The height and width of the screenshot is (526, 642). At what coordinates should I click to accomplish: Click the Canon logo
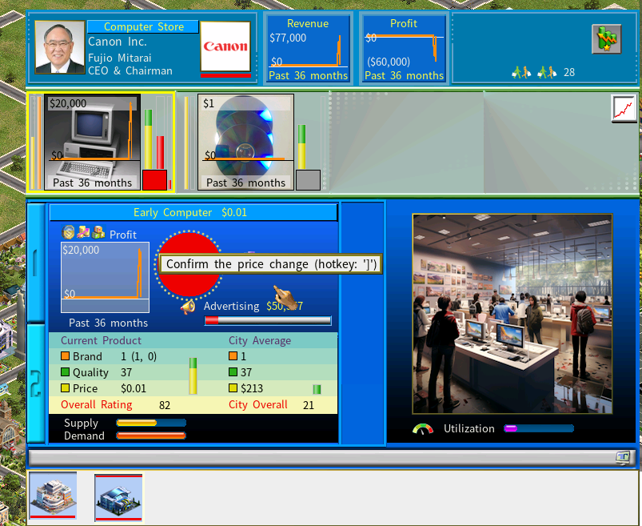[225, 46]
